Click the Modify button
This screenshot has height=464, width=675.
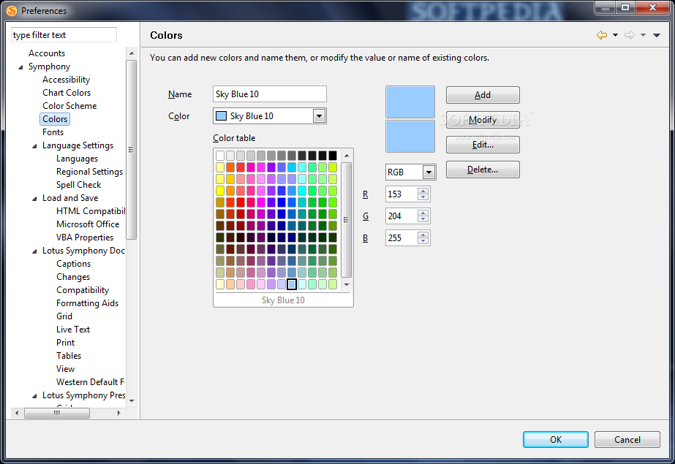tap(483, 120)
